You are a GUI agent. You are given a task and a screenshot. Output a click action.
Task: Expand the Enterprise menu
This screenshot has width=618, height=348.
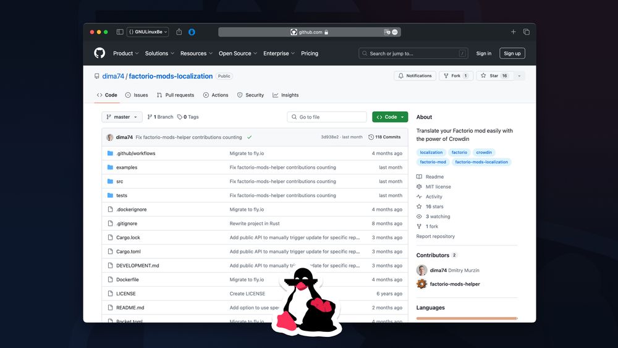tap(279, 53)
